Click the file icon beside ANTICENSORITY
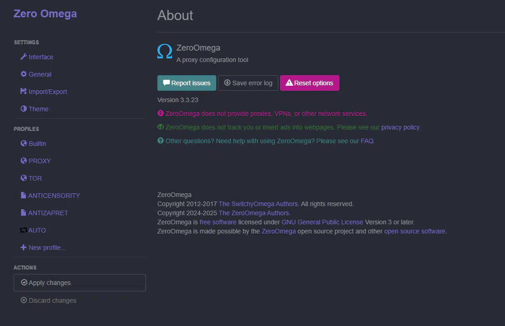The image size is (505, 326). pos(23,195)
